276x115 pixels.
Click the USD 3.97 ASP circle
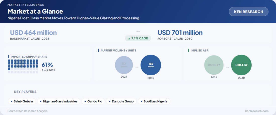click(214, 65)
